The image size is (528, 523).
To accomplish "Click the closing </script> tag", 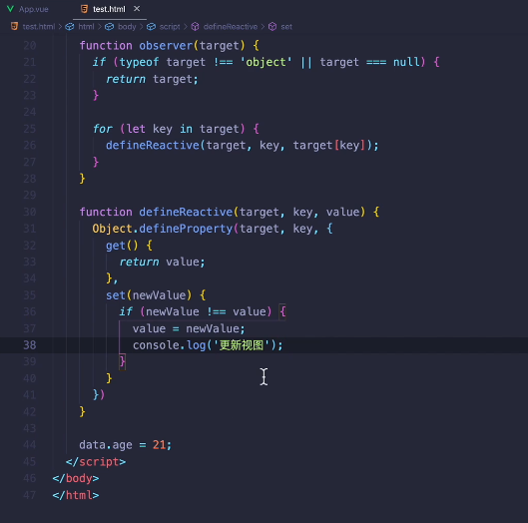I will click(x=96, y=462).
